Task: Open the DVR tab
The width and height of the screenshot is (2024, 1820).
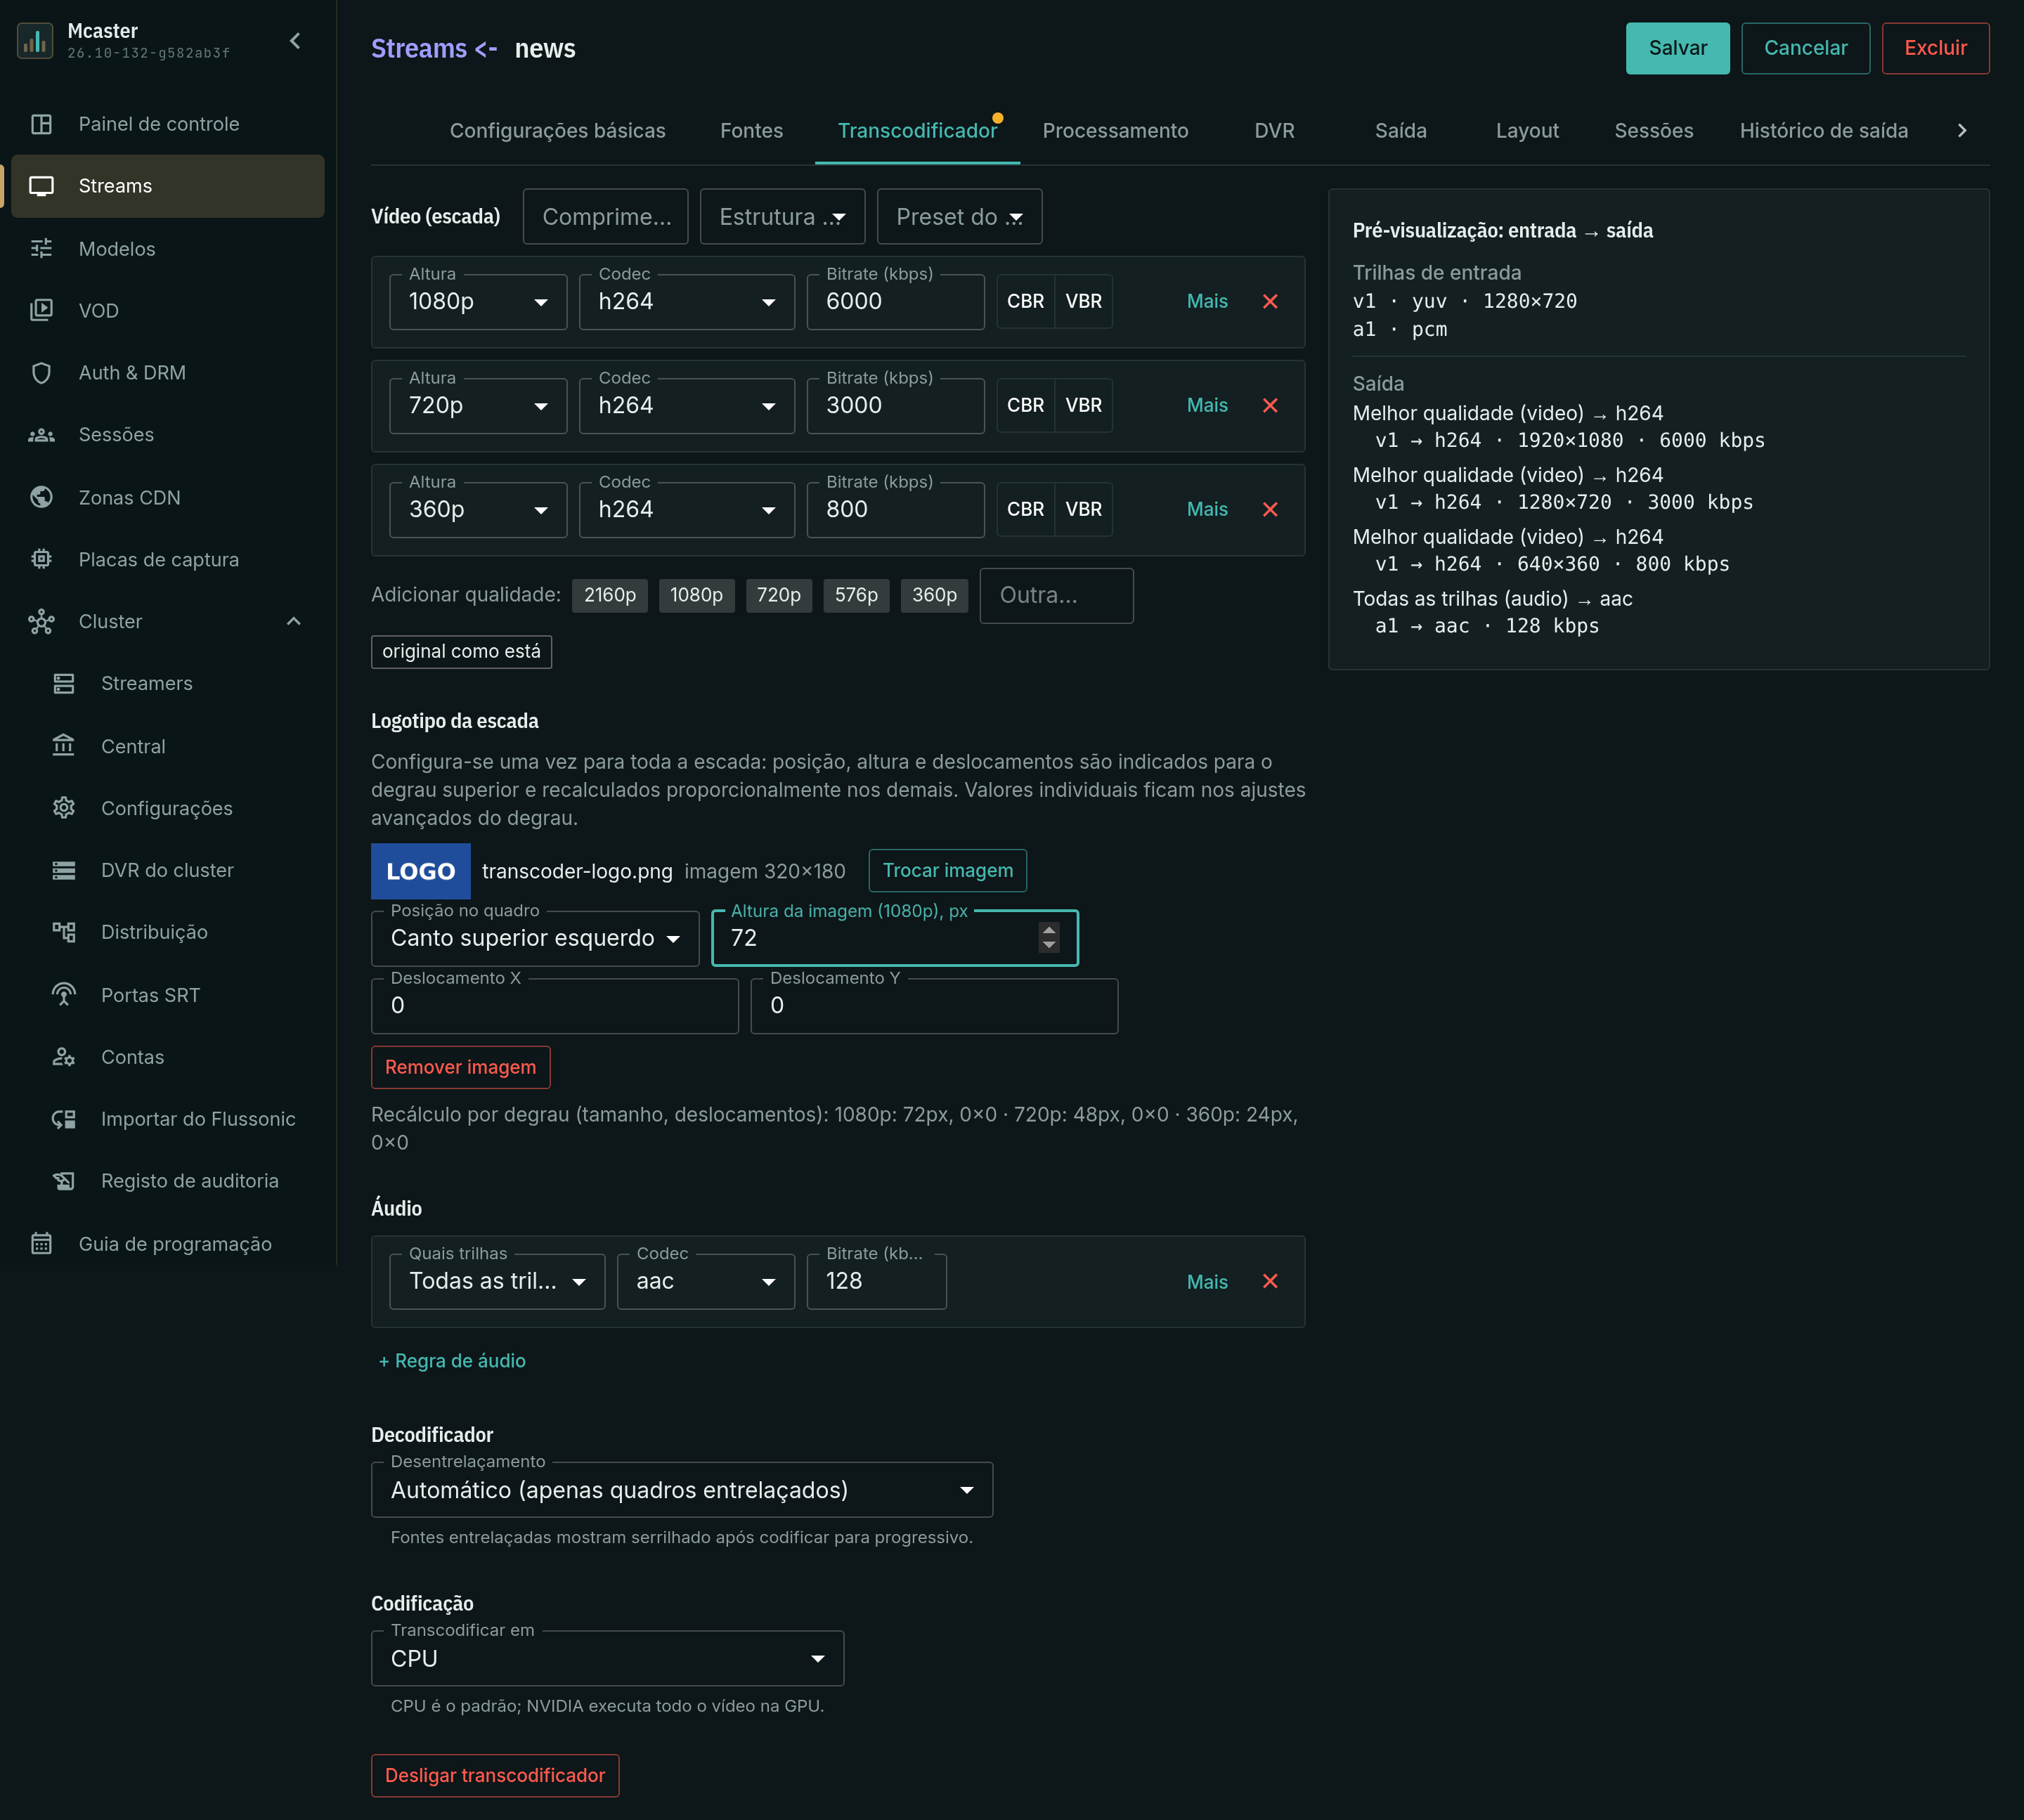Action: [x=1274, y=131]
